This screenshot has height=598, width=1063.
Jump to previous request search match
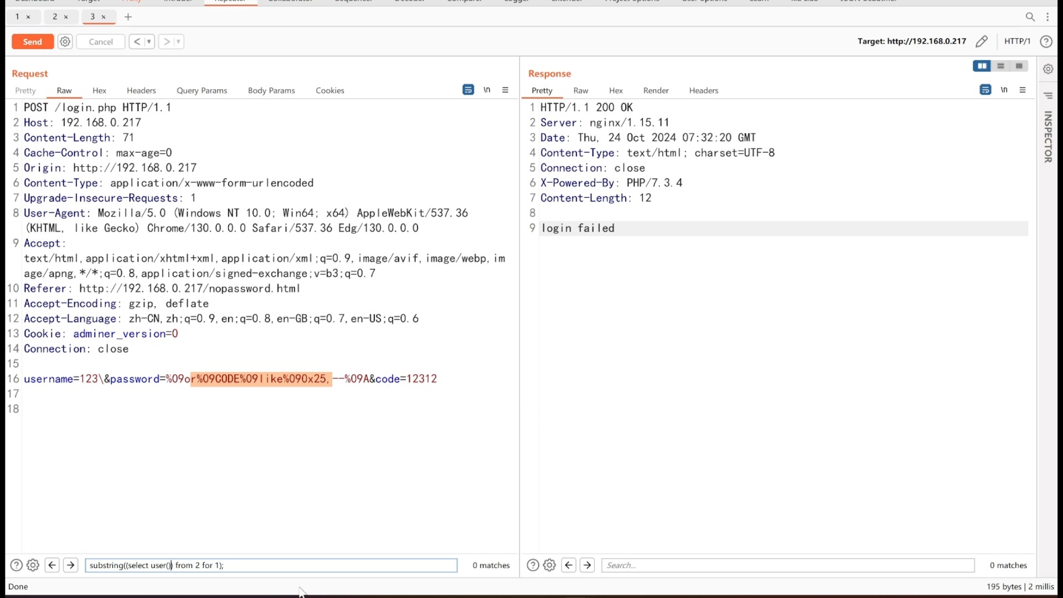pos(52,565)
